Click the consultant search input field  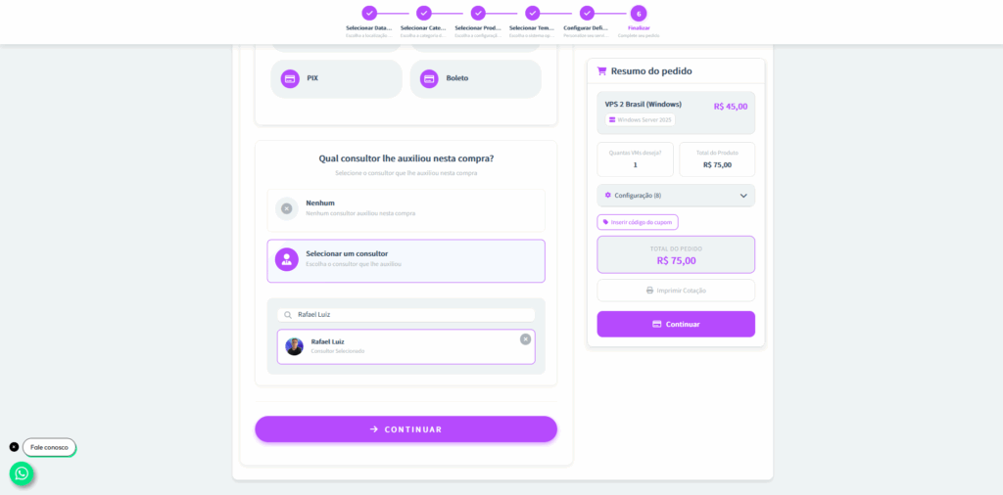click(411, 315)
